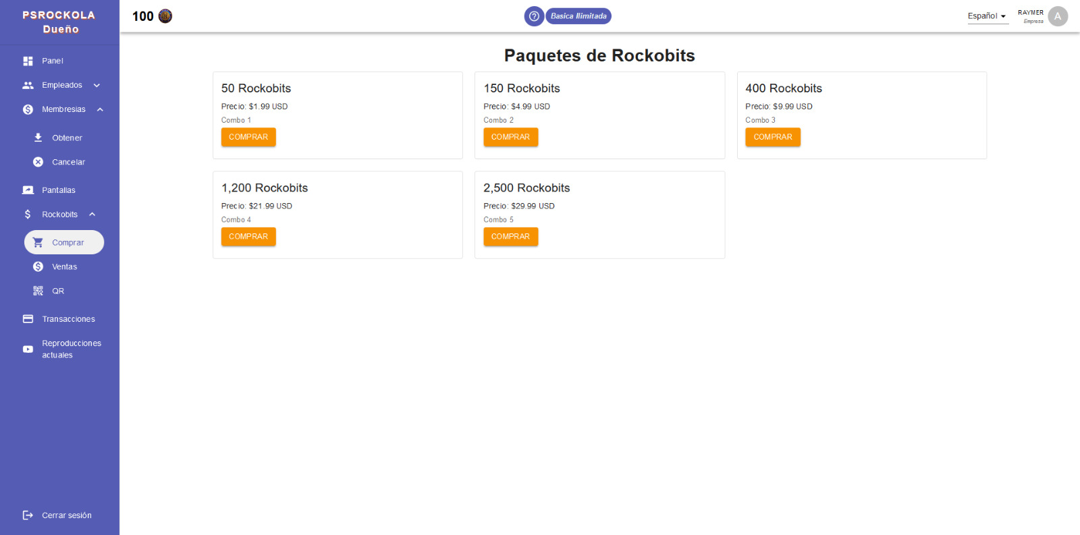Click the '400 Rockobits' card title

784,88
